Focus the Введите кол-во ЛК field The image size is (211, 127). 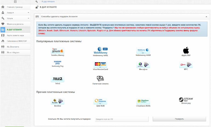pos(122,119)
